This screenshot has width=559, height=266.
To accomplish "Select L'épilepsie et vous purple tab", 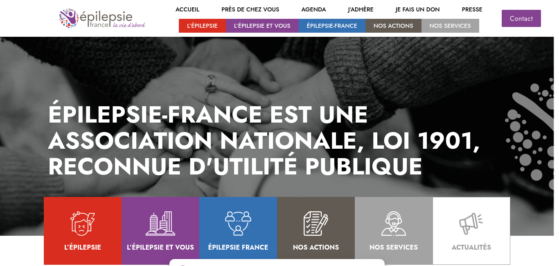I will 262,26.
